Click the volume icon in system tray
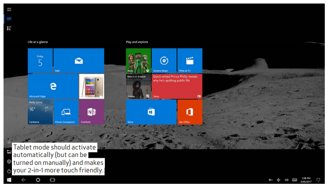Image resolution: width=327 pixels, height=186 pixels. tap(286, 180)
